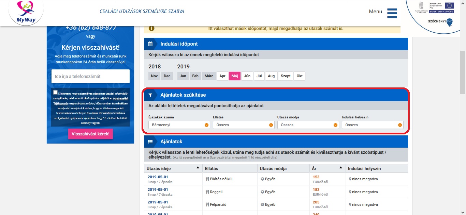Open the Utazás módja dropdown
466x215 pixels.
point(308,125)
